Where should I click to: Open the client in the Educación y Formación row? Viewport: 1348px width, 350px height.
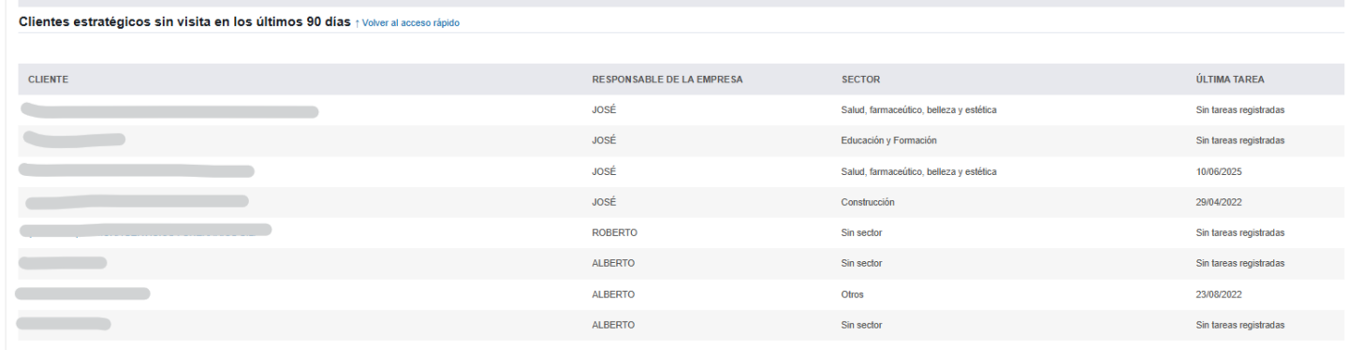74,140
